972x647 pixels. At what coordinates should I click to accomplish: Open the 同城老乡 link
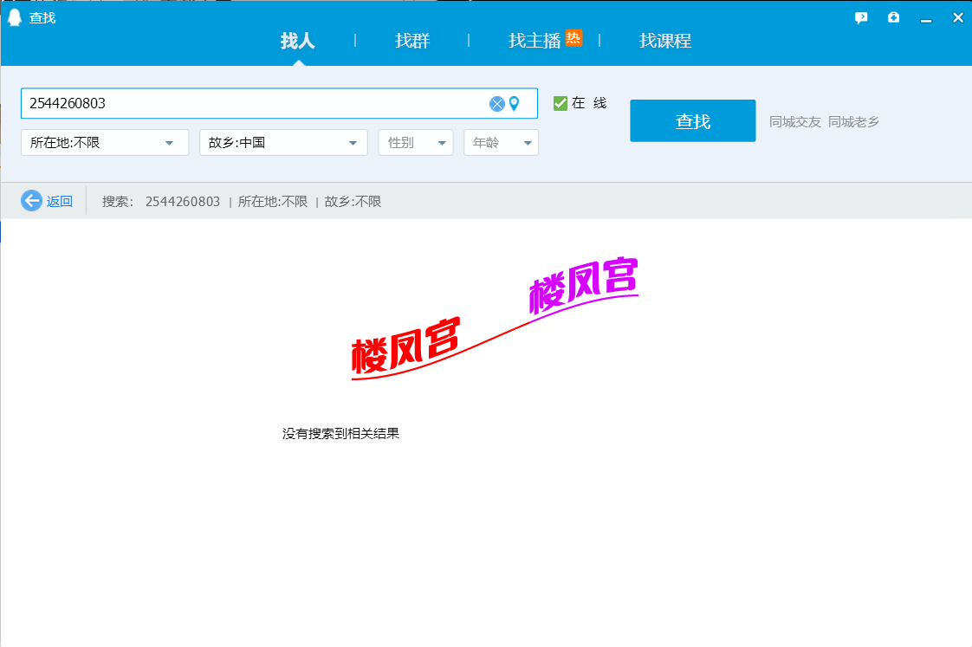[853, 122]
